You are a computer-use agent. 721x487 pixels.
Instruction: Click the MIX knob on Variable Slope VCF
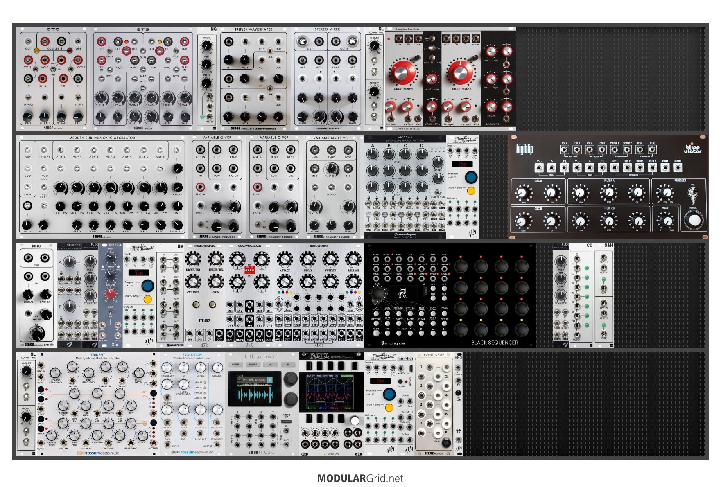point(331,168)
